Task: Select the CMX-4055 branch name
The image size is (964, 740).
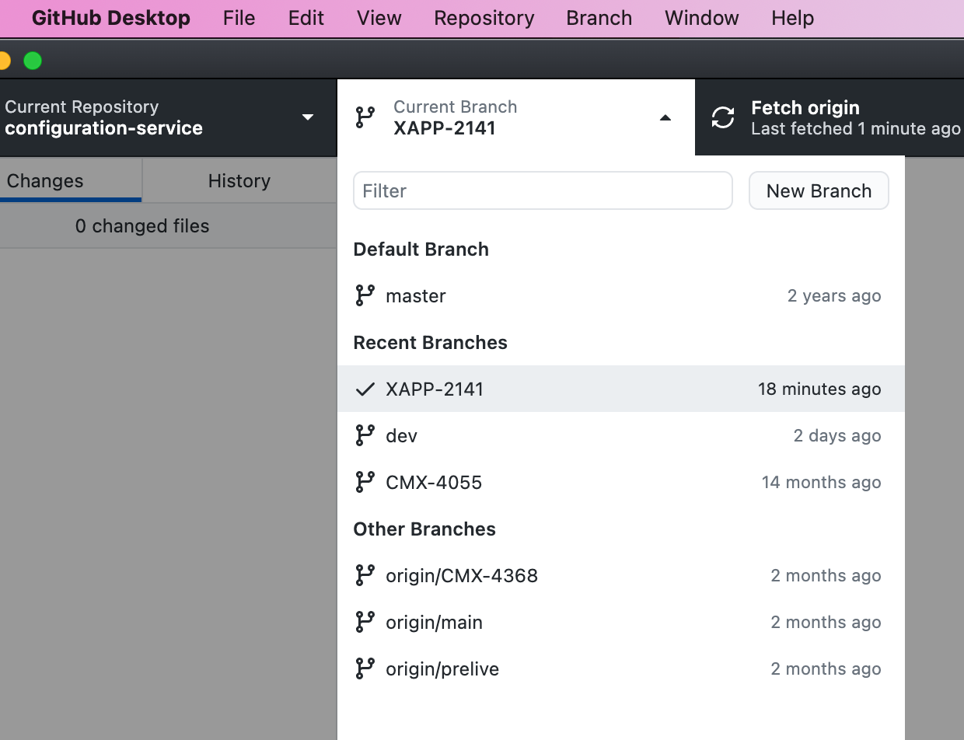Action: tap(434, 482)
